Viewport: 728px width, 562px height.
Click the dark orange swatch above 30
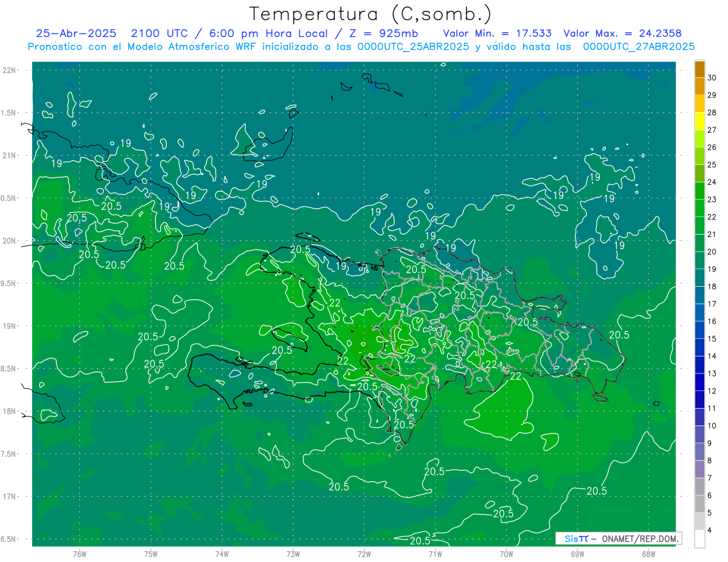pyautogui.click(x=699, y=69)
